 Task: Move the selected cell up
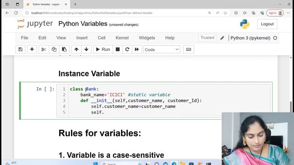pos(76,49)
